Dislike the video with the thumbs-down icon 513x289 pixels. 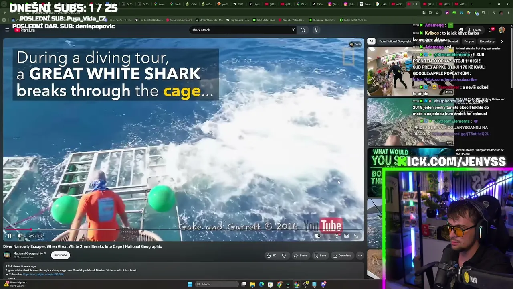pos(284,256)
